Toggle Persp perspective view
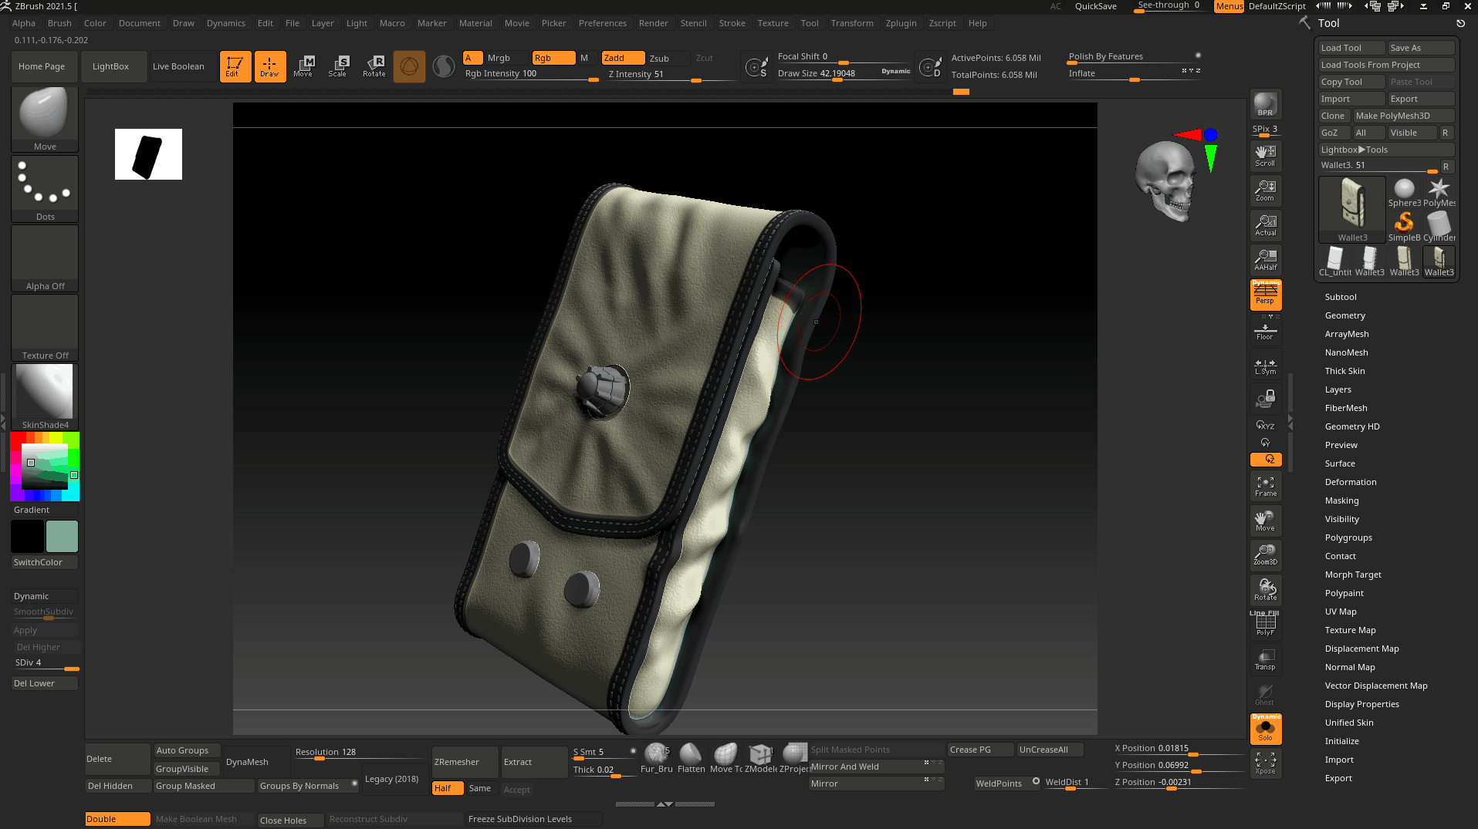This screenshot has width=1478, height=829. [x=1265, y=295]
